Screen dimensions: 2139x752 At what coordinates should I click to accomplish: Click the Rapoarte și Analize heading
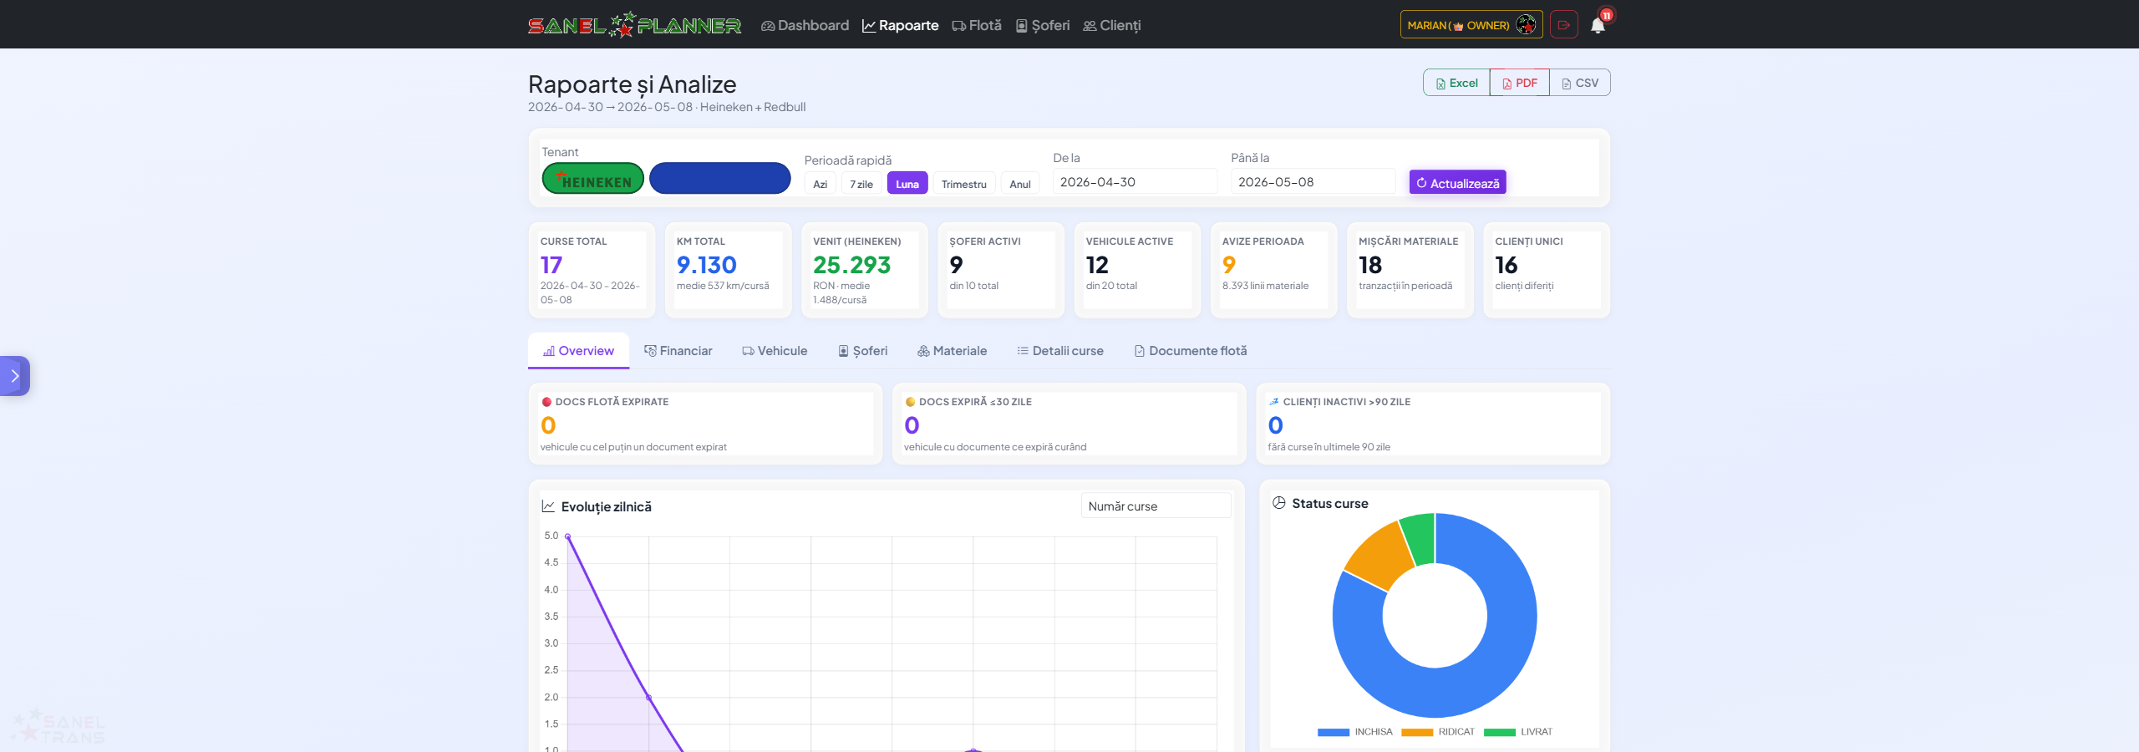click(633, 84)
